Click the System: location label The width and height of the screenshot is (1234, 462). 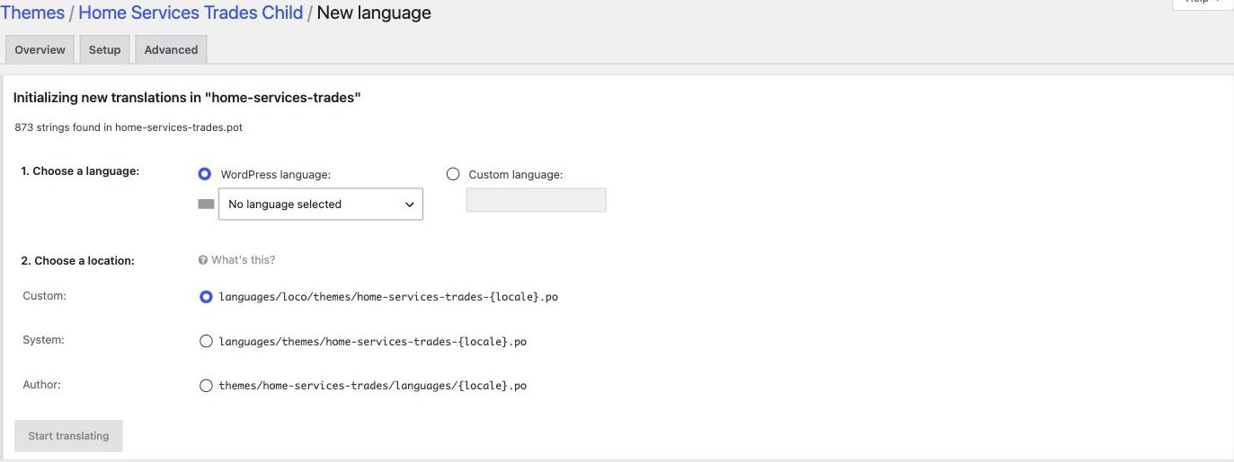(43, 340)
